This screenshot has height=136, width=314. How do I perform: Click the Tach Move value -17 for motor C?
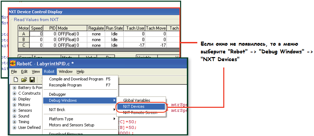[x=156, y=45]
